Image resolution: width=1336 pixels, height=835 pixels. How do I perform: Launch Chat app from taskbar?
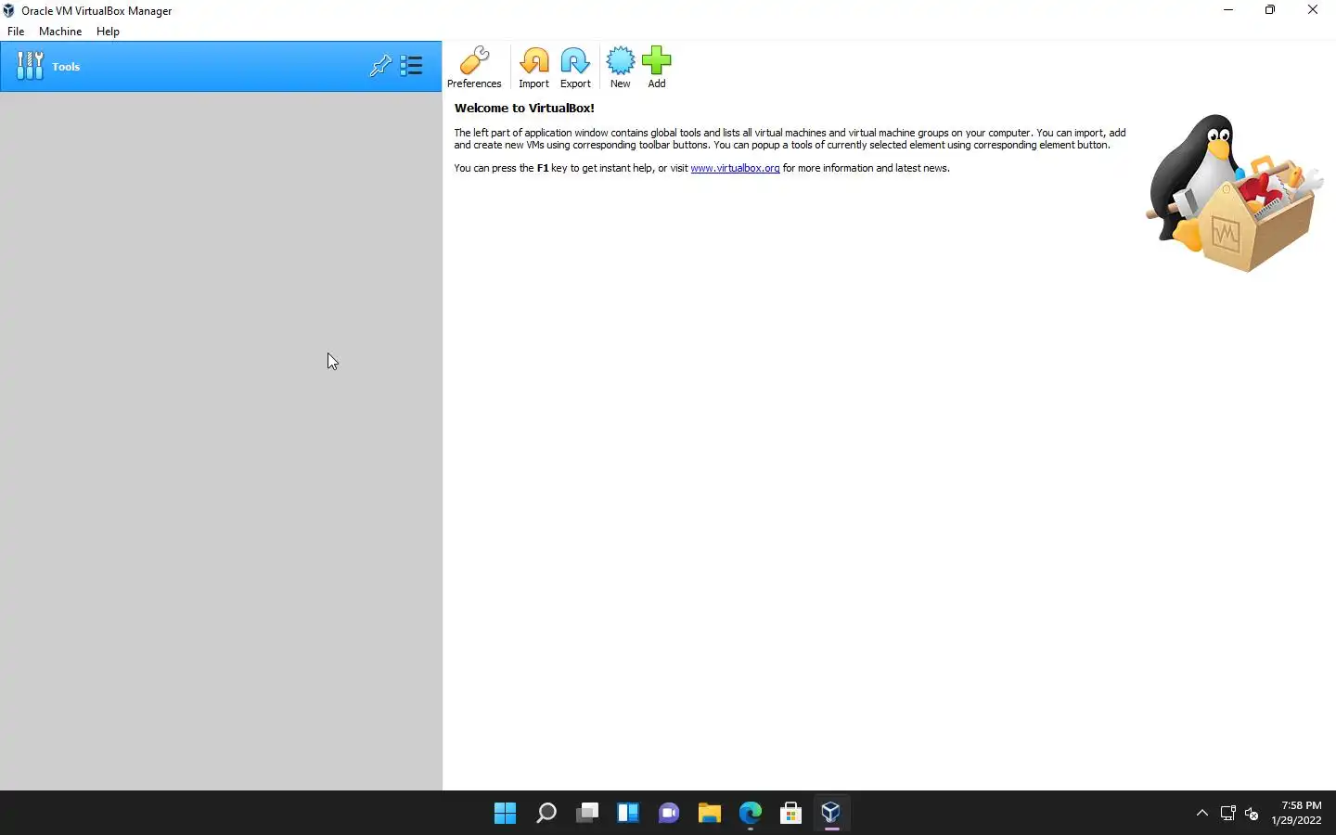(669, 814)
